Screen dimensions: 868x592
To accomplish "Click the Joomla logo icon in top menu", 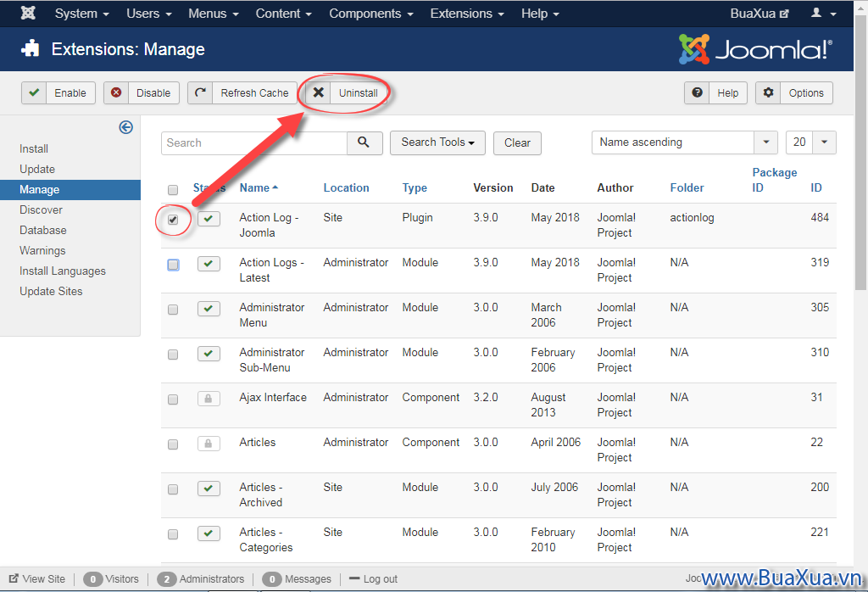I will 28,13.
